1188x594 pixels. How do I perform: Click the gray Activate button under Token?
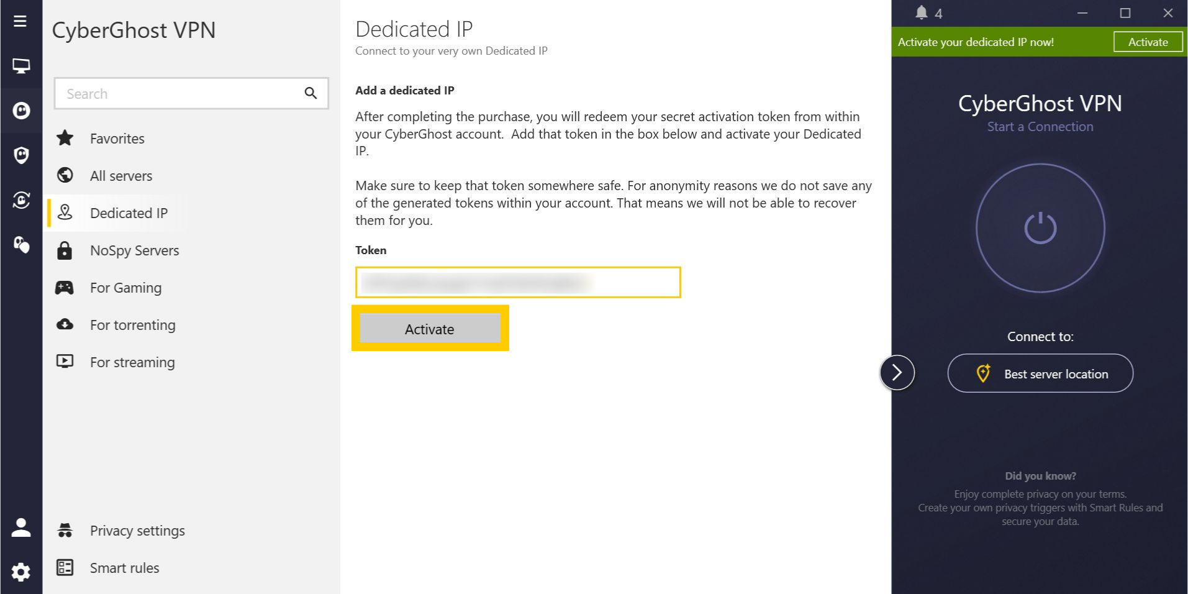coord(430,329)
